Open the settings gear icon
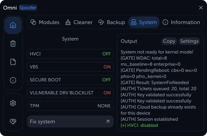 pos(13,103)
